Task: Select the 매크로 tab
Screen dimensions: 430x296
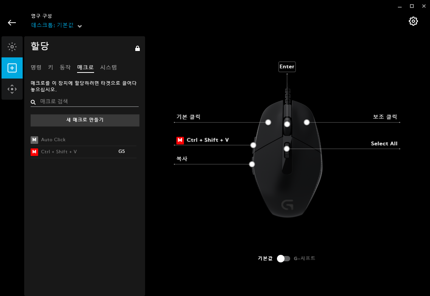Action: [85, 68]
